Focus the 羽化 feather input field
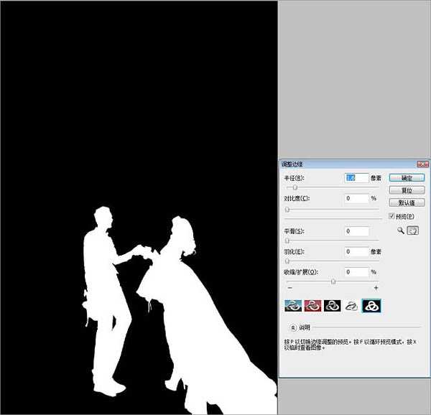 (x=357, y=252)
